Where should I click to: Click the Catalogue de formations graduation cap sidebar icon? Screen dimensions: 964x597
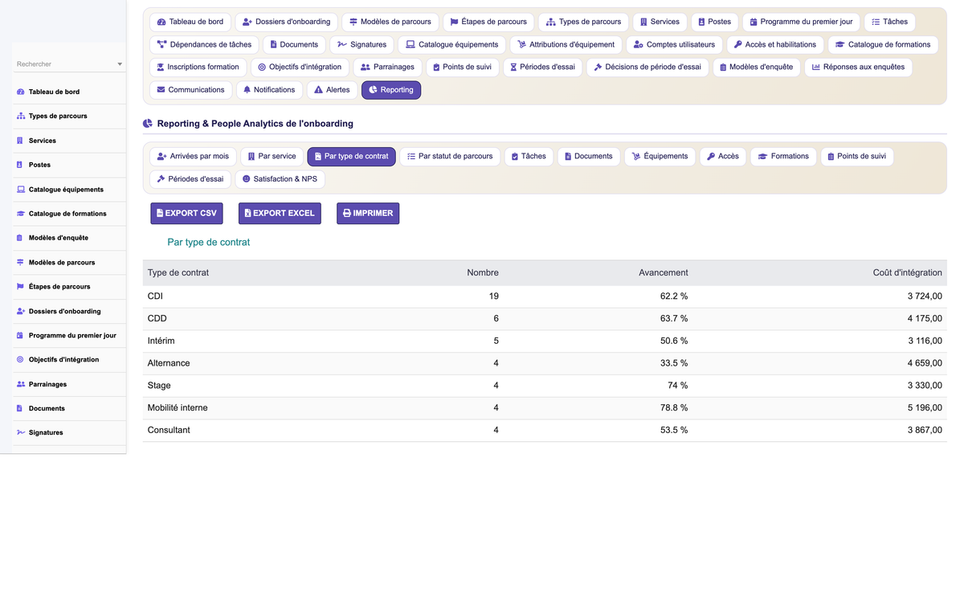coord(21,214)
